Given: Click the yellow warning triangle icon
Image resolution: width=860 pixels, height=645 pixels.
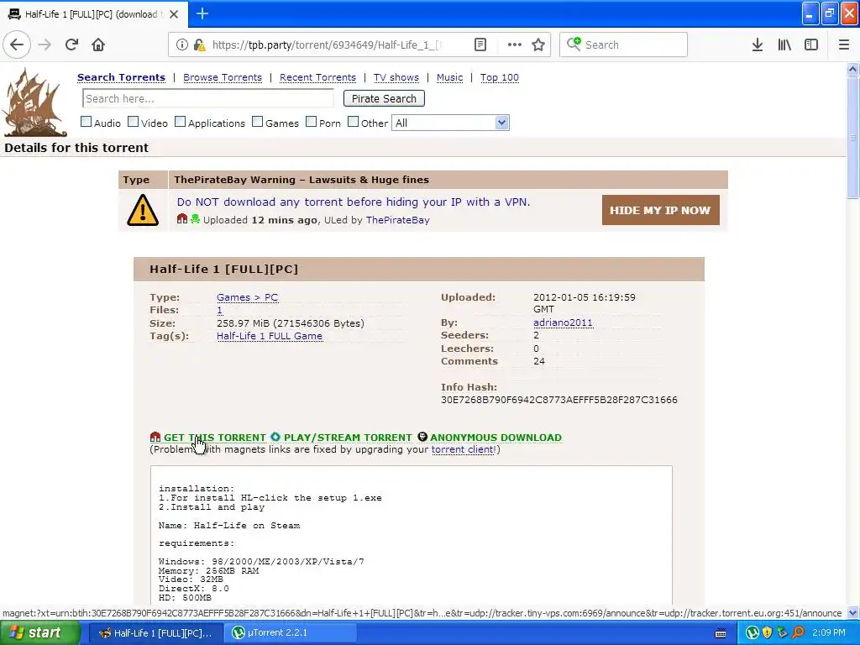Looking at the screenshot, I should (x=143, y=210).
